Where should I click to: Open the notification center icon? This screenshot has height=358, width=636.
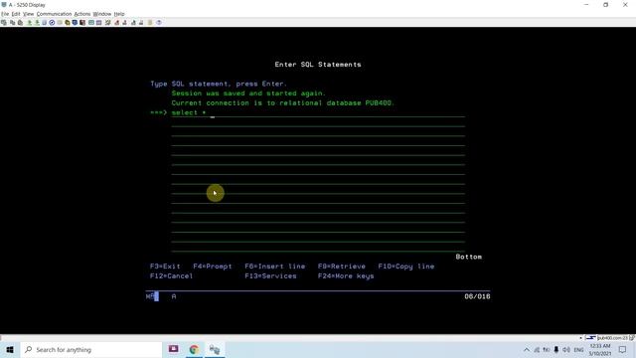623,349
